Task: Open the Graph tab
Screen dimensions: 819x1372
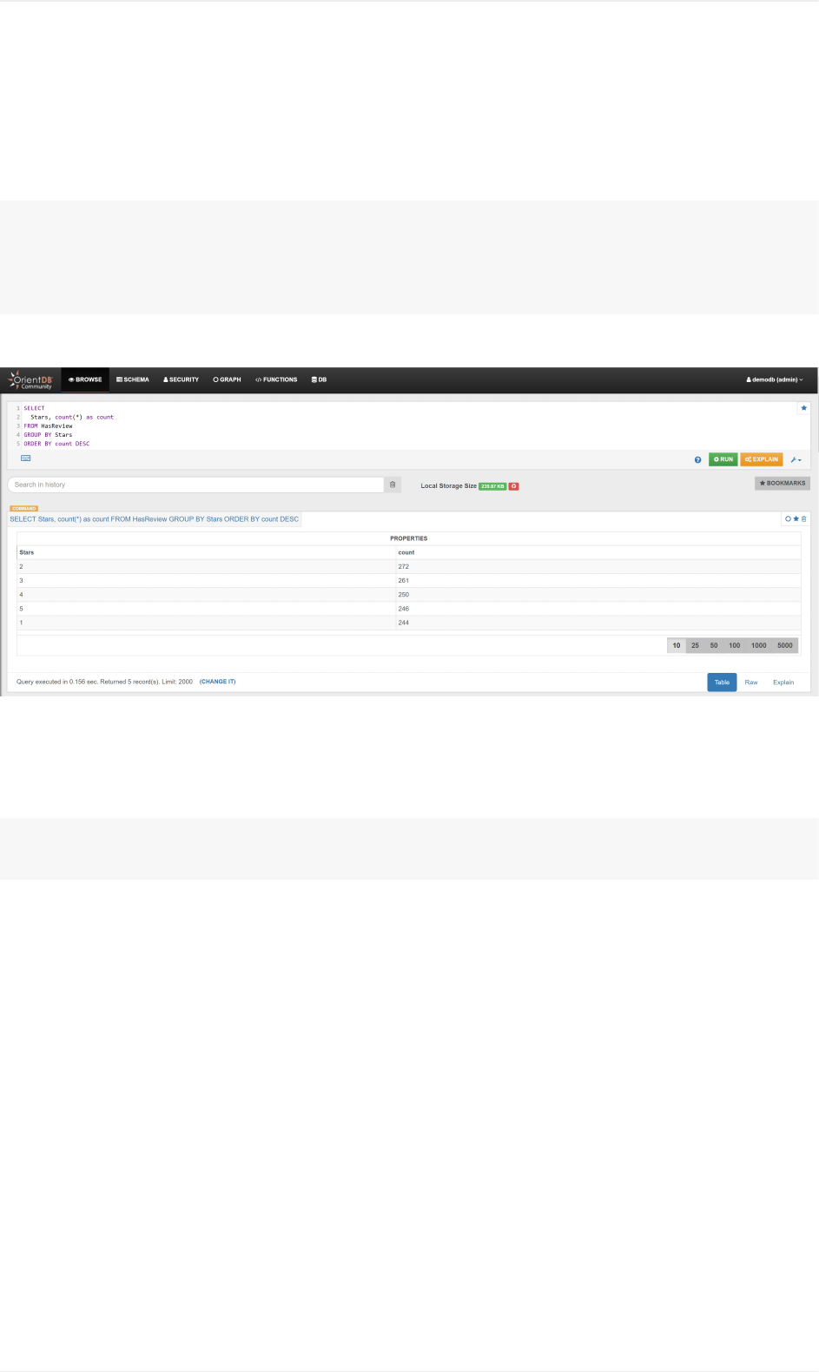Action: click(x=227, y=379)
